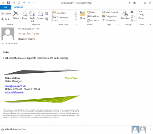The width and height of the screenshot is (153, 134).
Task: Send message to OneNote
Action: point(93,16)
